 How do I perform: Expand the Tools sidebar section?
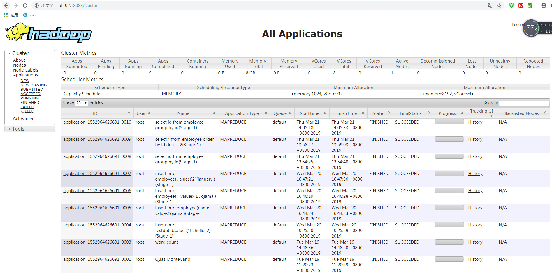30,129
